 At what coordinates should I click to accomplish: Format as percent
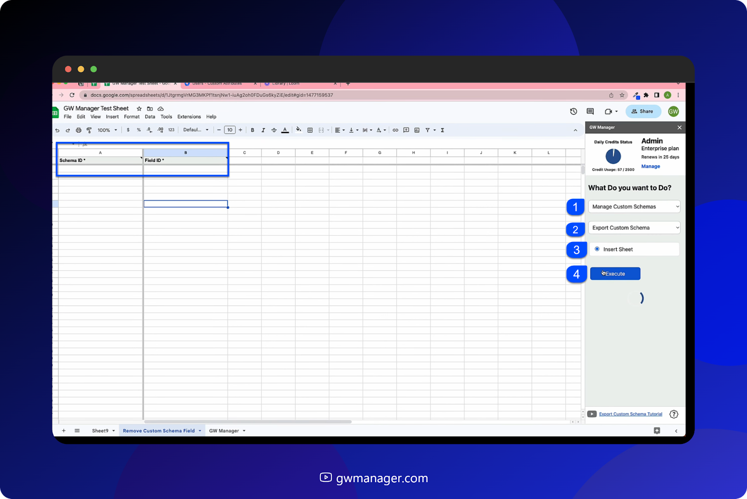tap(139, 130)
